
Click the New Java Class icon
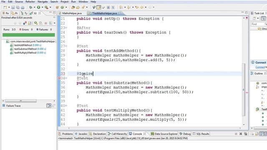(x=62, y=7)
